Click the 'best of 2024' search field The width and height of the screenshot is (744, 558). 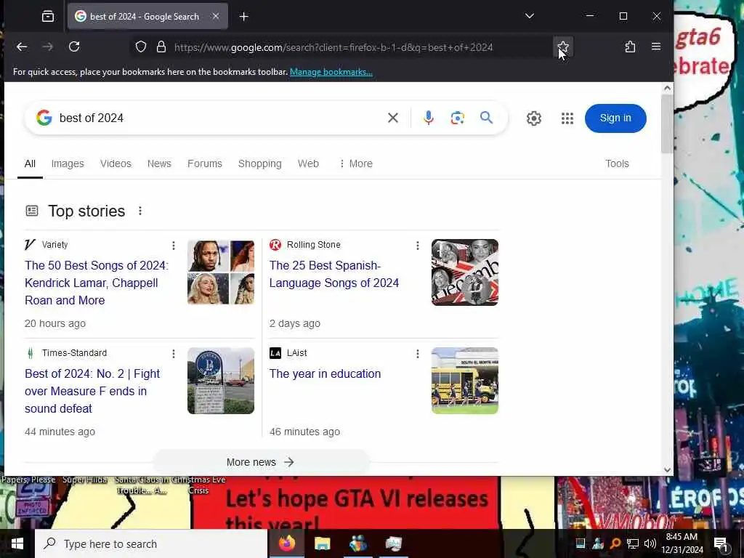tap(218, 118)
